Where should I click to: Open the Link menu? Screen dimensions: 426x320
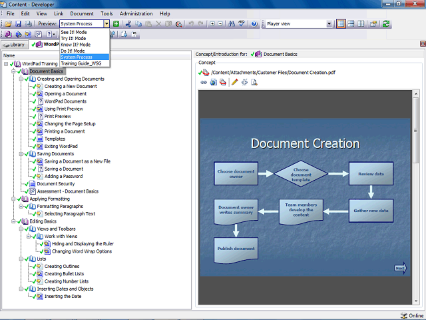[x=59, y=13]
